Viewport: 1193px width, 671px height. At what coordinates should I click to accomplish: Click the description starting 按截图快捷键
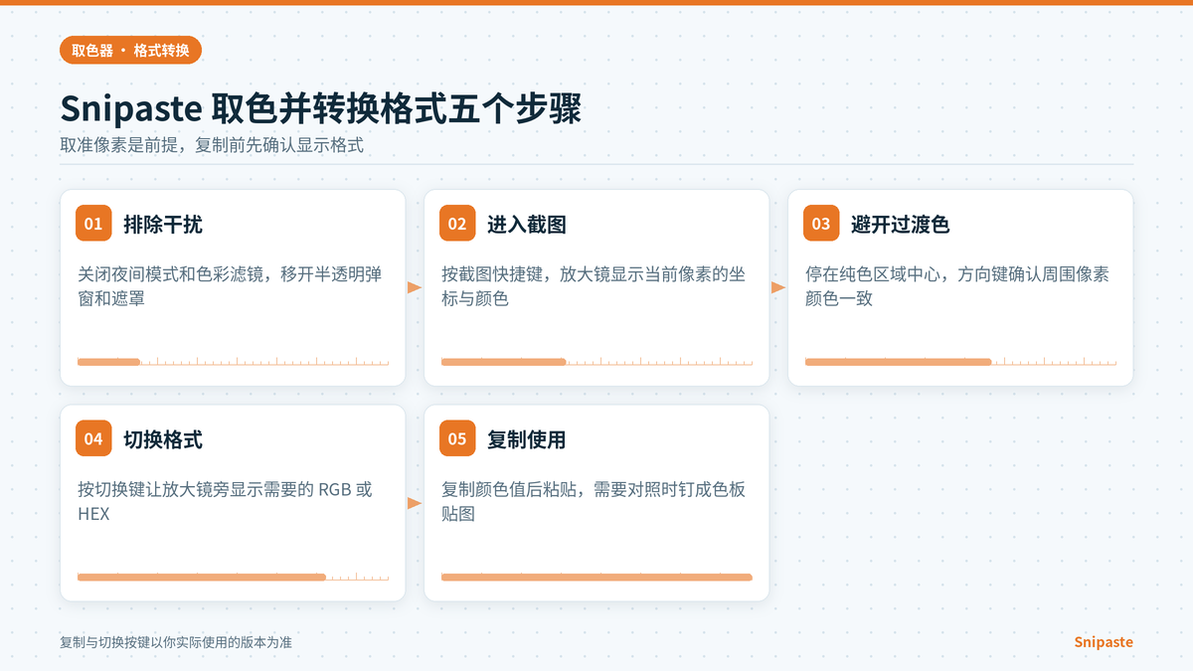594,286
